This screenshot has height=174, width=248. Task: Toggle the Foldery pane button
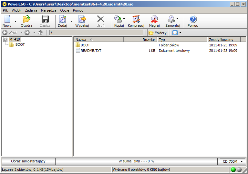tap(158, 33)
